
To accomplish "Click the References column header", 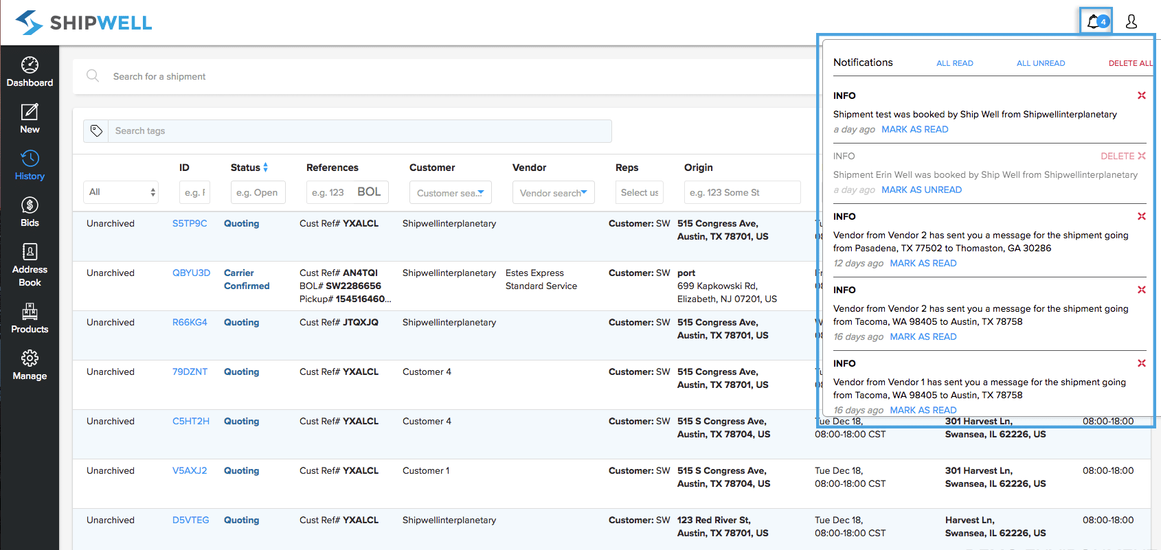I will click(x=332, y=168).
